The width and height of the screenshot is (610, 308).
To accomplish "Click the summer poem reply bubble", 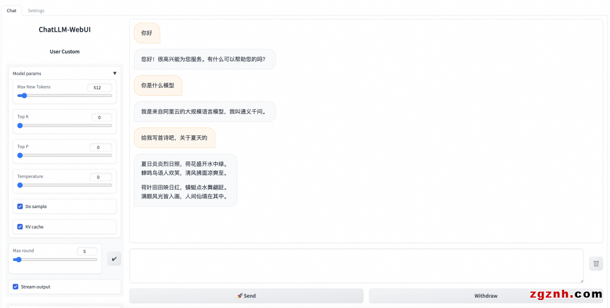I will point(185,180).
